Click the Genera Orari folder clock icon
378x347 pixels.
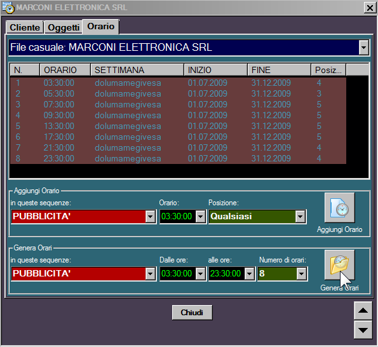point(339,265)
